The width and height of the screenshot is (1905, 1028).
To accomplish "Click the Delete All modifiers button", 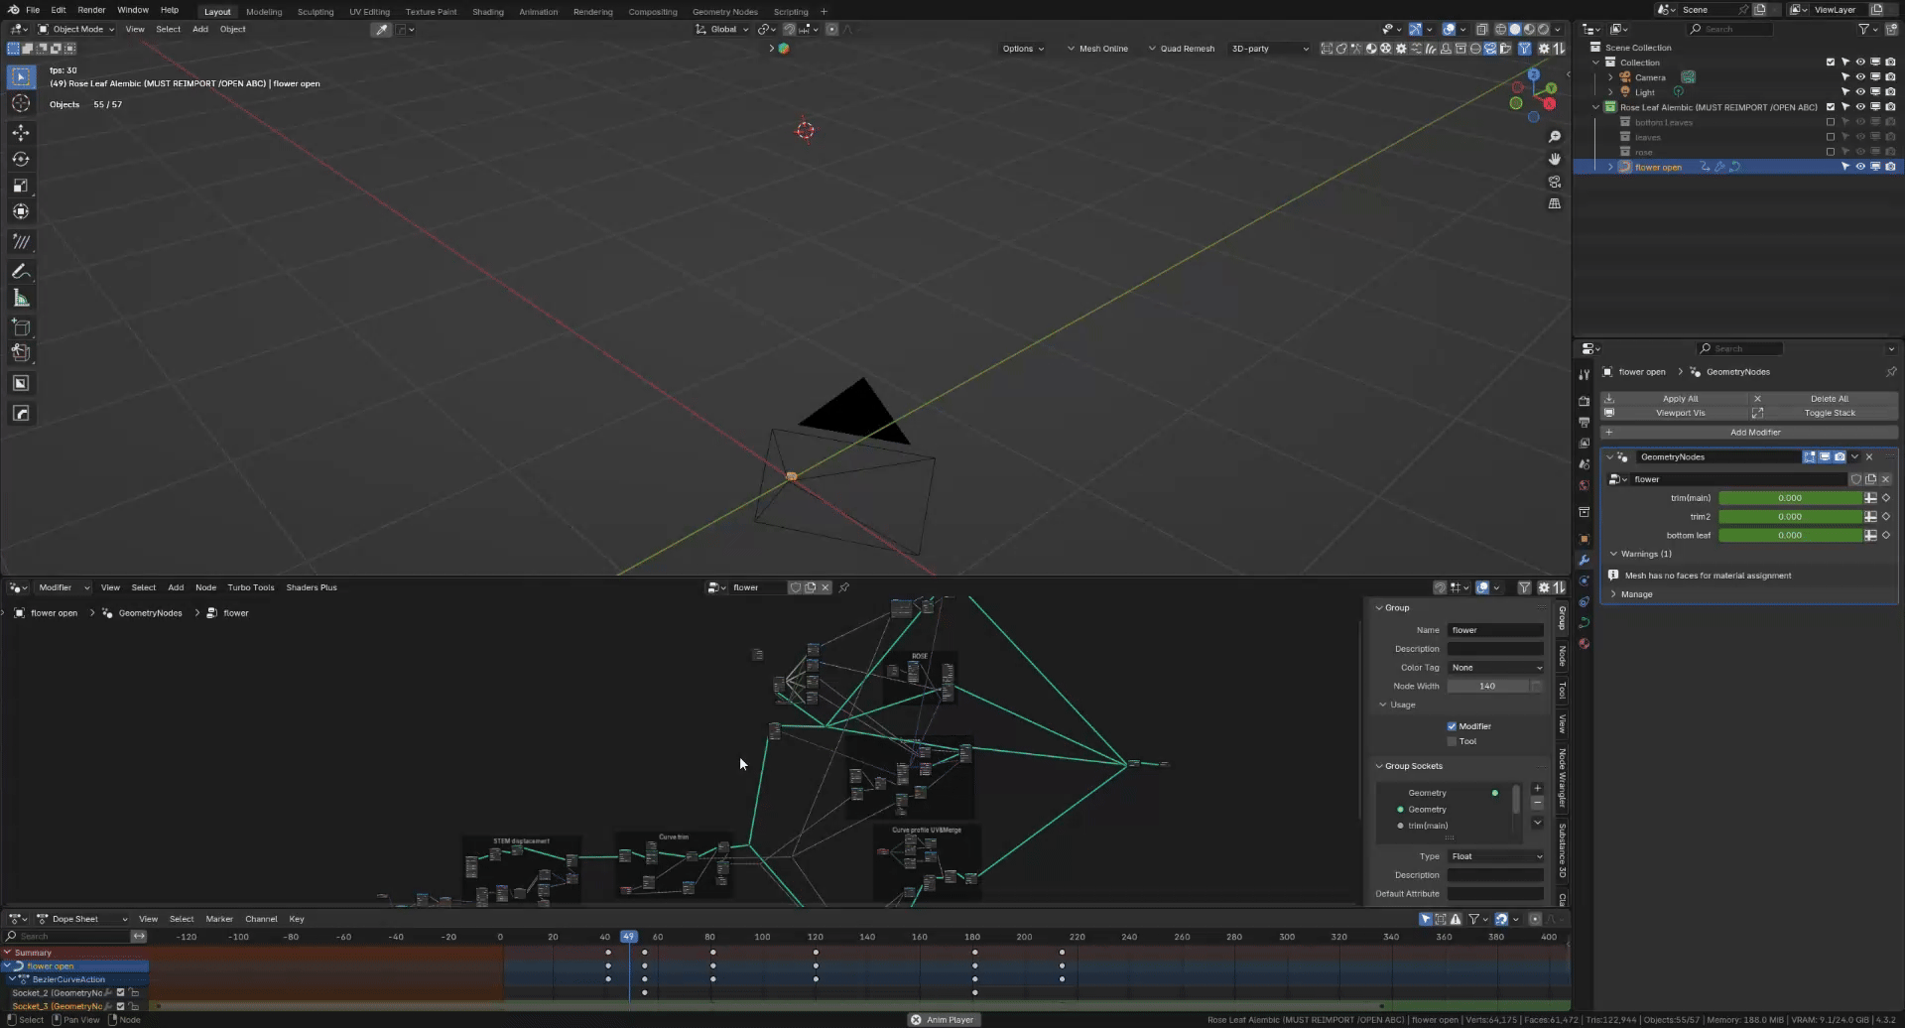I will (1824, 399).
